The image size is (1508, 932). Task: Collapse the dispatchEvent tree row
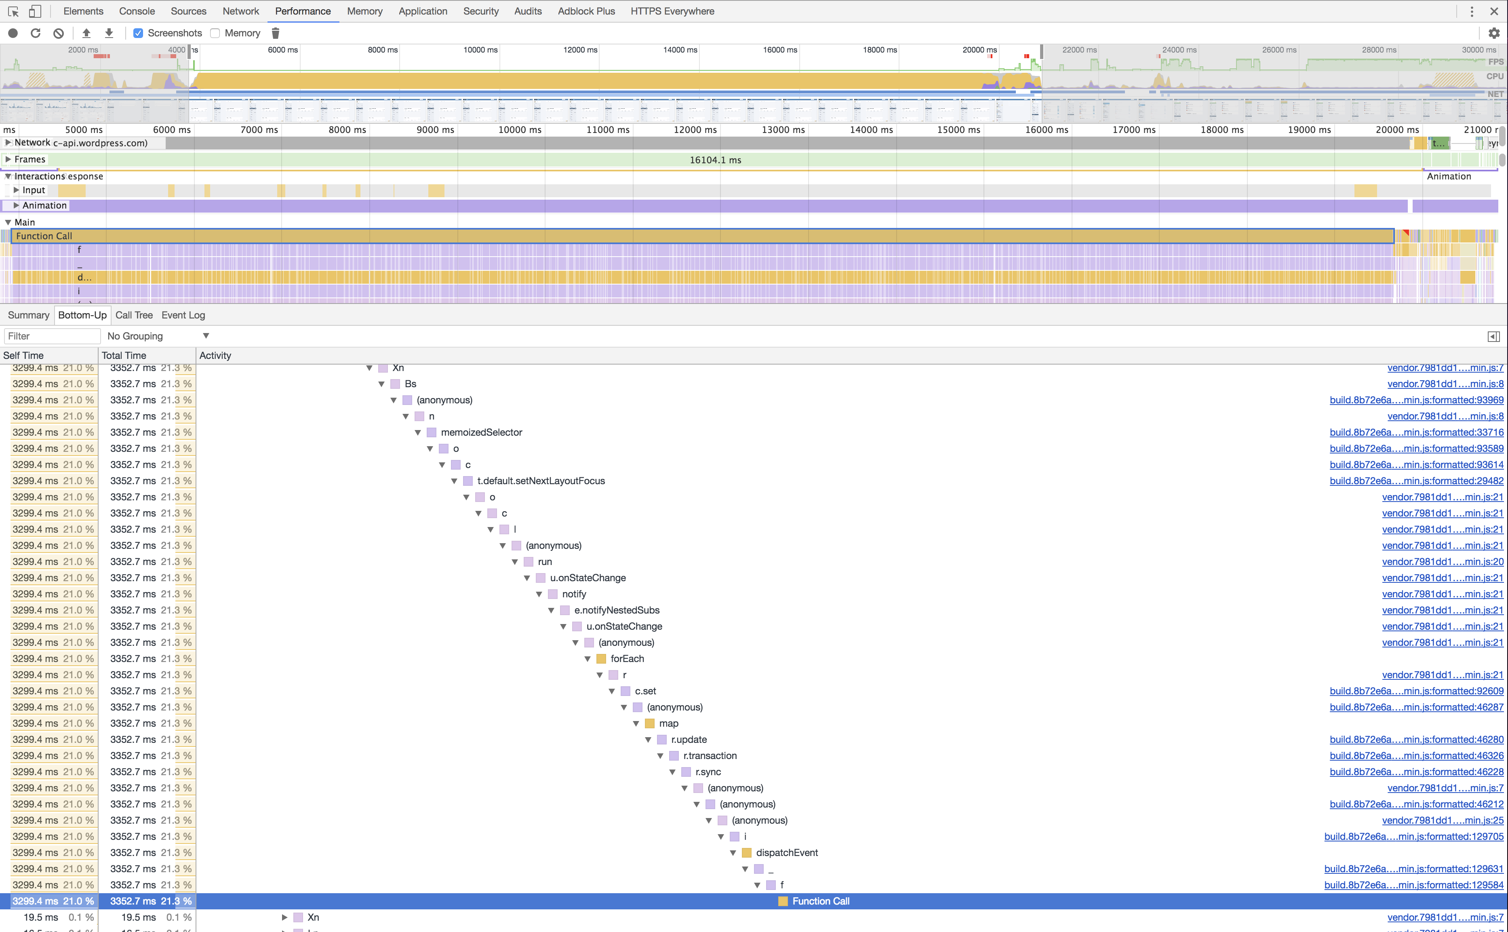(x=733, y=853)
